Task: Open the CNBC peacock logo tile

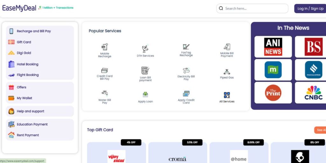Action: click(x=310, y=93)
